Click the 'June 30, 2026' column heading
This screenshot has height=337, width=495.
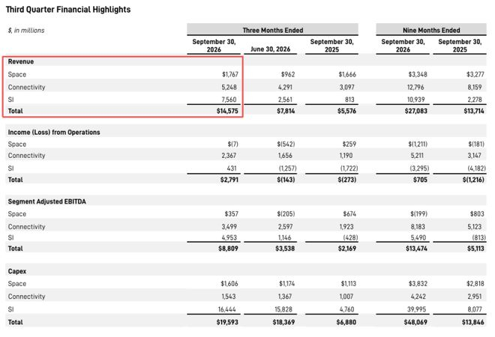270,49
